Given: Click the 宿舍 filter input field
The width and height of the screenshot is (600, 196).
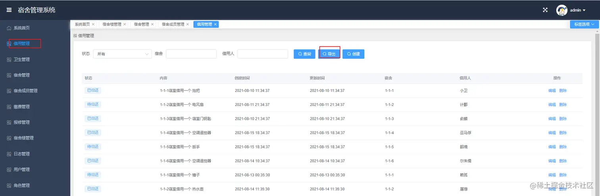Looking at the screenshot, I should [x=191, y=54].
